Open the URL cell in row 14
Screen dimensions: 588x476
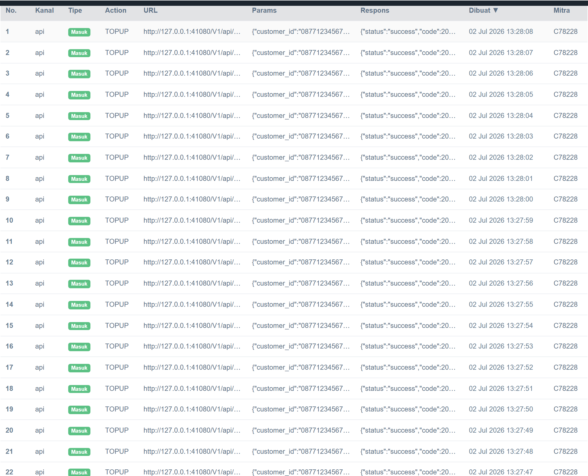click(192, 305)
